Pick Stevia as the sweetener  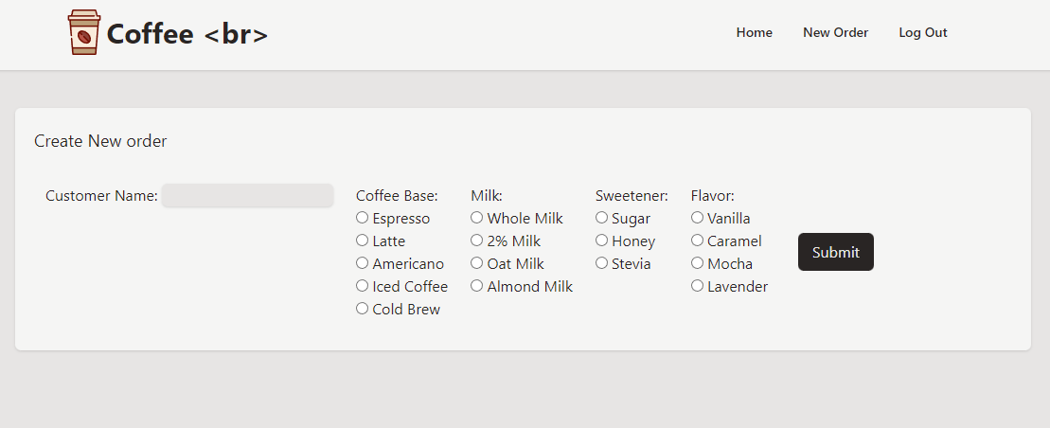tap(601, 263)
